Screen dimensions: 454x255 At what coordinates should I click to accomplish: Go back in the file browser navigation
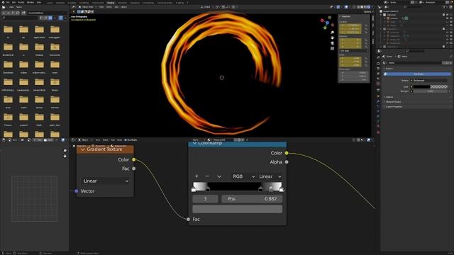4,13
